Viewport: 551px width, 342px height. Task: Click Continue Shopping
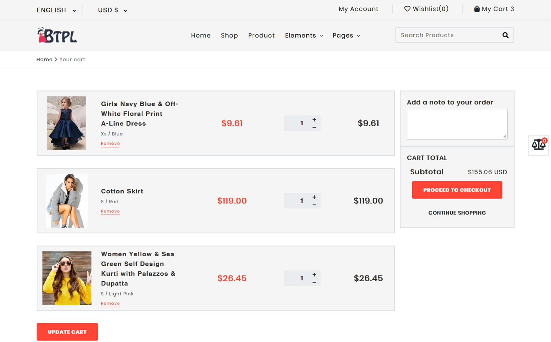[x=457, y=213]
